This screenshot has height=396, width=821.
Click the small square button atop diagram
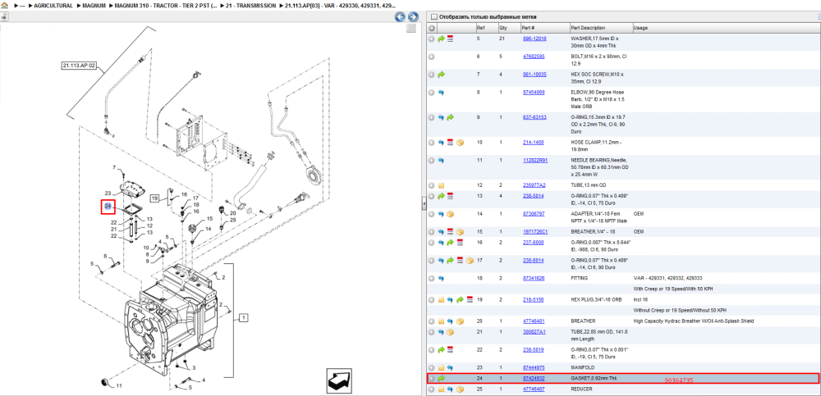pos(411,28)
